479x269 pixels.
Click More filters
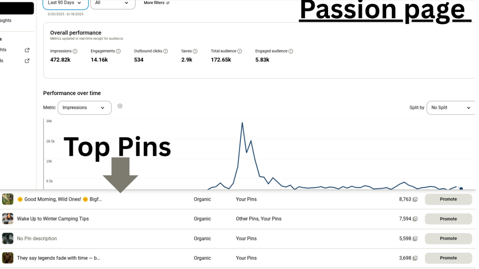click(157, 3)
